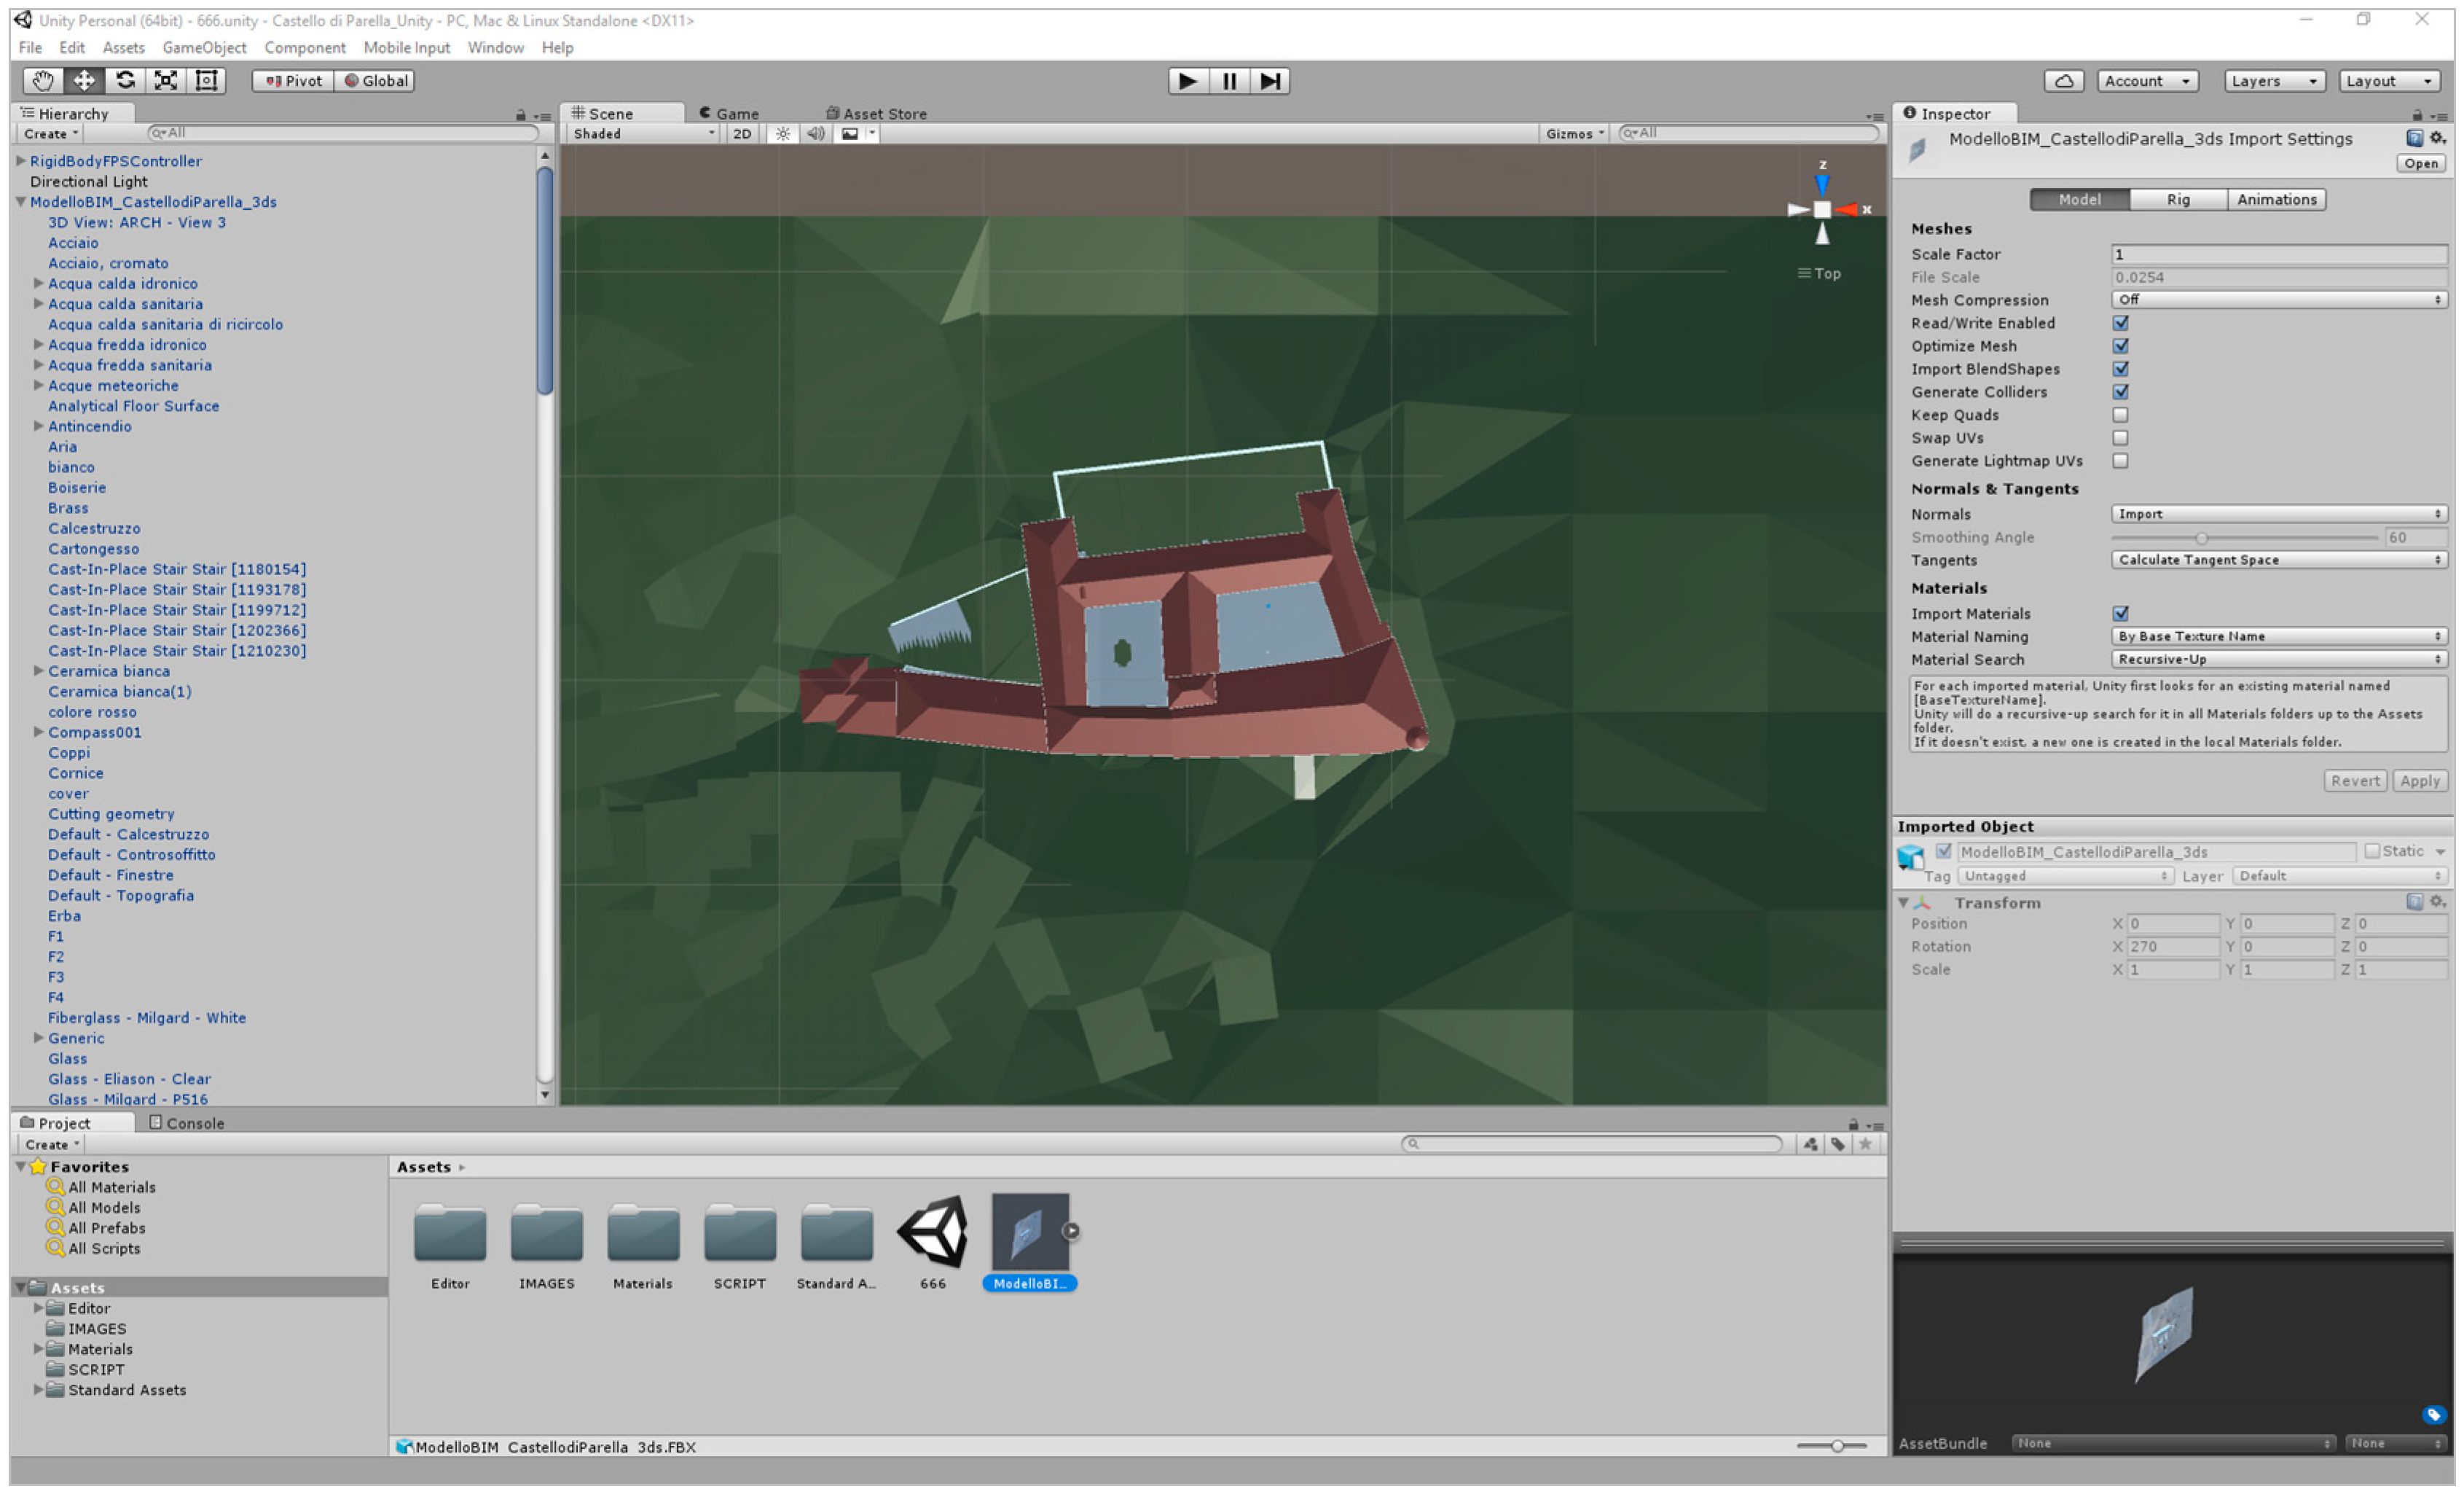Toggle scene audio speaker icon
Screen dimensions: 2464x1497
pos(816,134)
